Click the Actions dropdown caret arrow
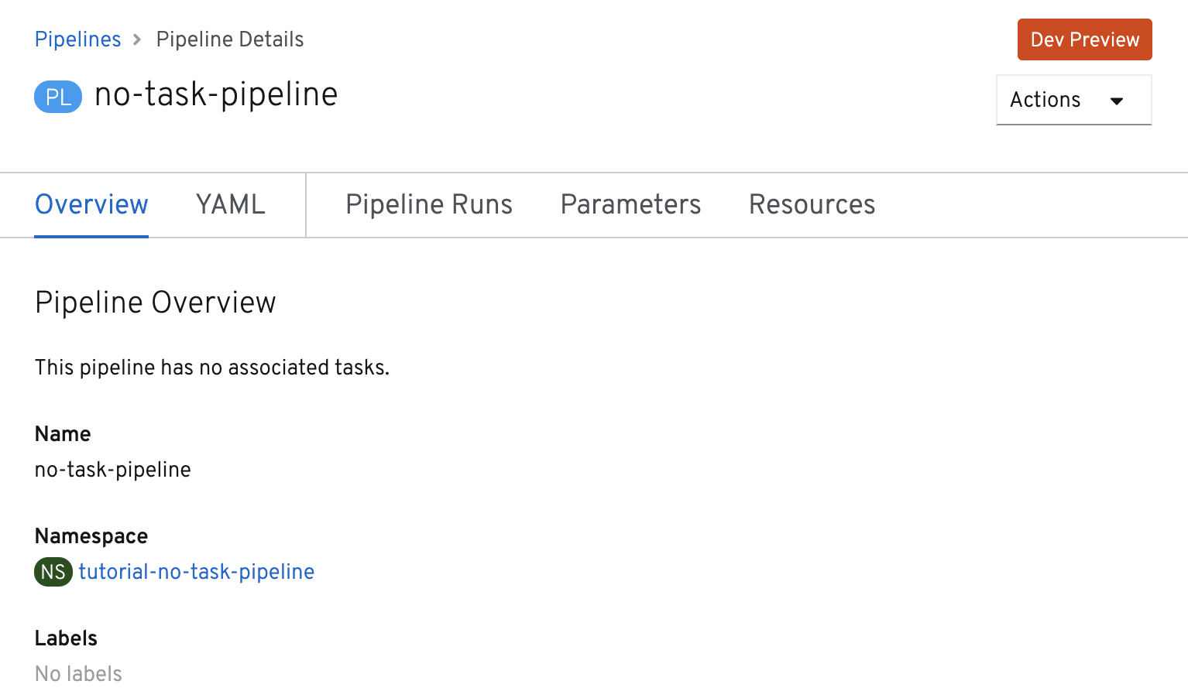 point(1117,101)
